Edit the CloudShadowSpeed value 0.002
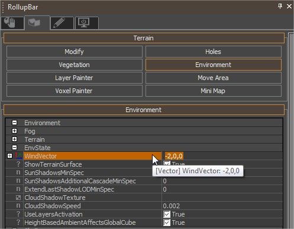 222,206
